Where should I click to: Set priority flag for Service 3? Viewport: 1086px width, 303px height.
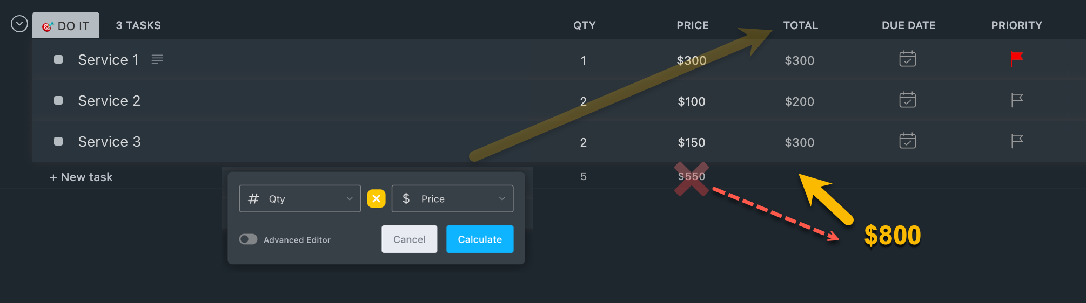[1017, 141]
